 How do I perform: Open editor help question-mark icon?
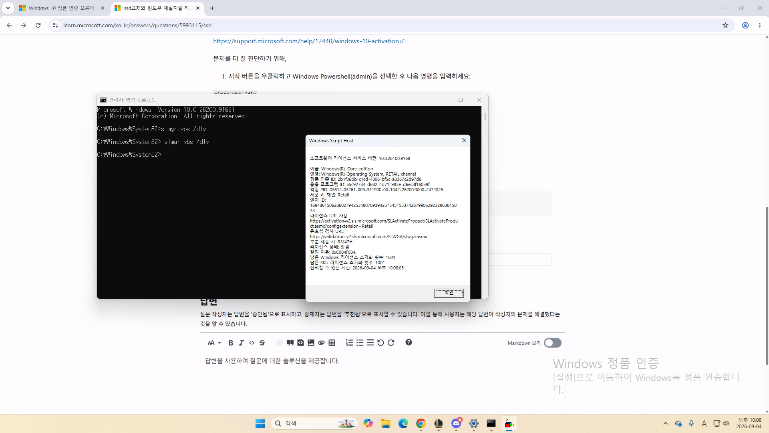pos(409,342)
